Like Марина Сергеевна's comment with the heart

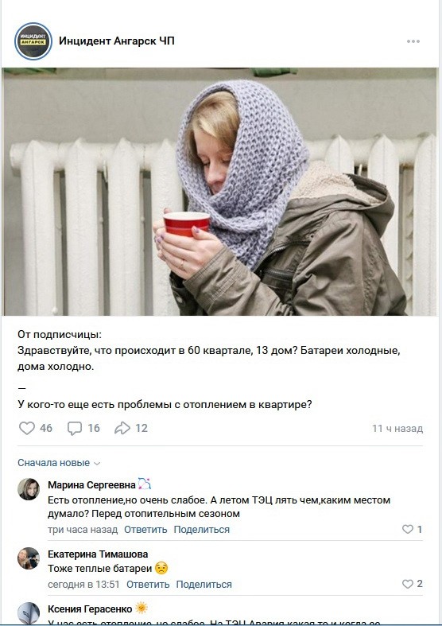pyautogui.click(x=408, y=530)
